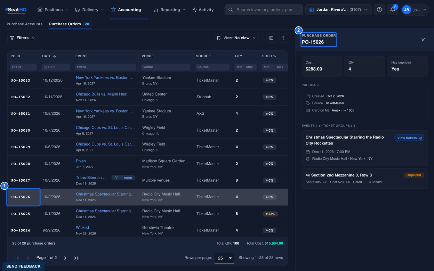Click the Madison Square Garden venue cell
This screenshot has width=434, height=271.
click(164, 161)
